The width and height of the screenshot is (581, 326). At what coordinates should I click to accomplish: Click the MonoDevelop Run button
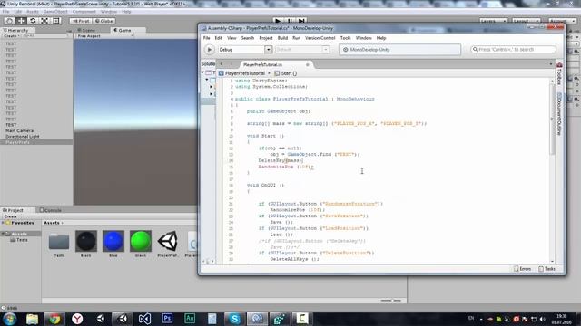point(210,50)
